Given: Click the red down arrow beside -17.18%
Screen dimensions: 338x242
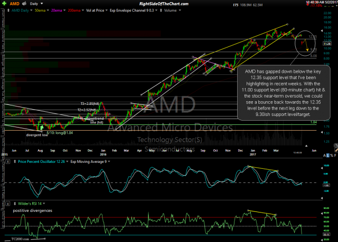Looking at the screenshot, I should (x=307, y=5).
